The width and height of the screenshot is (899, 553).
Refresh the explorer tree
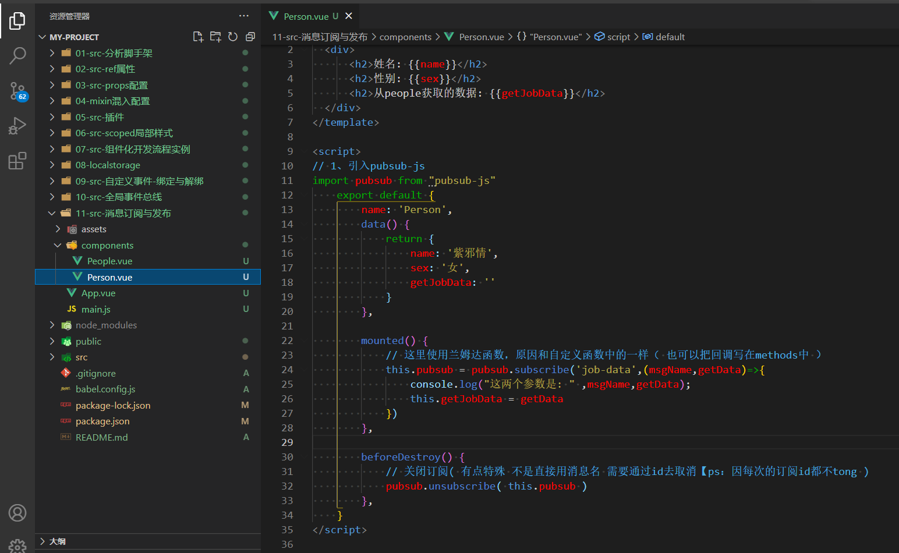(233, 37)
